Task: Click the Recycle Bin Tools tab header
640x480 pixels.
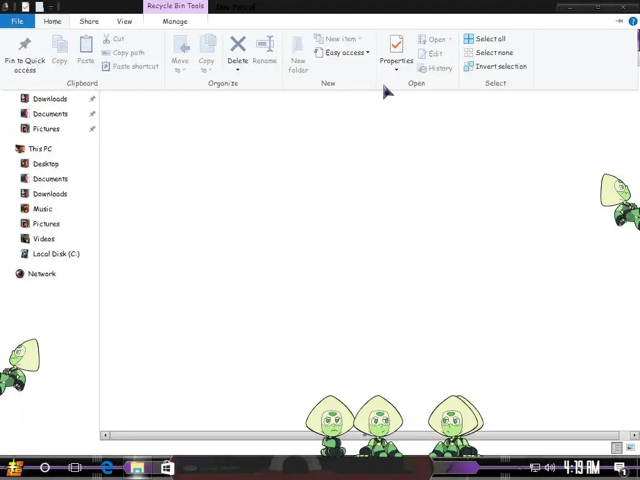Action: [176, 6]
